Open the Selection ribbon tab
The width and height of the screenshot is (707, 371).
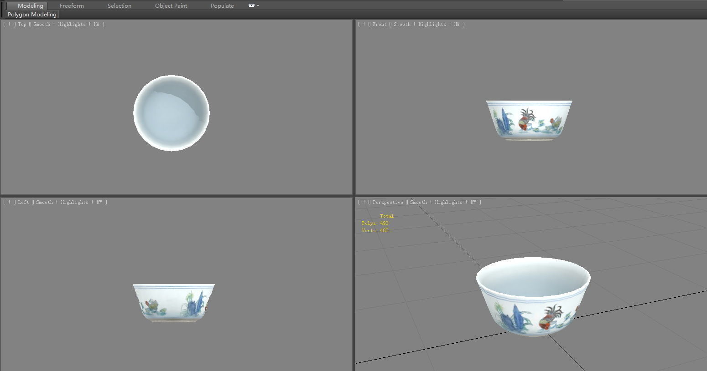click(119, 5)
